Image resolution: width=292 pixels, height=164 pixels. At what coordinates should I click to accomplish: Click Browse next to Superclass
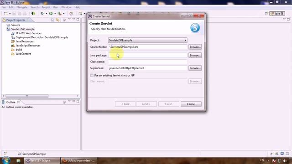195,68
